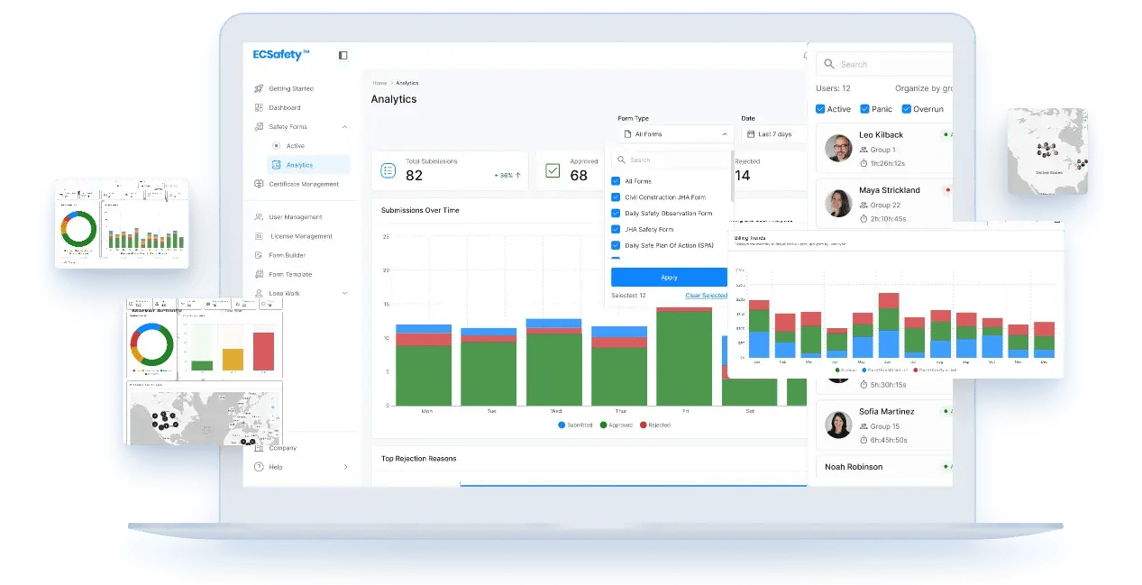
Task: Select the Dashboard sidebar icon
Action: tap(258, 108)
